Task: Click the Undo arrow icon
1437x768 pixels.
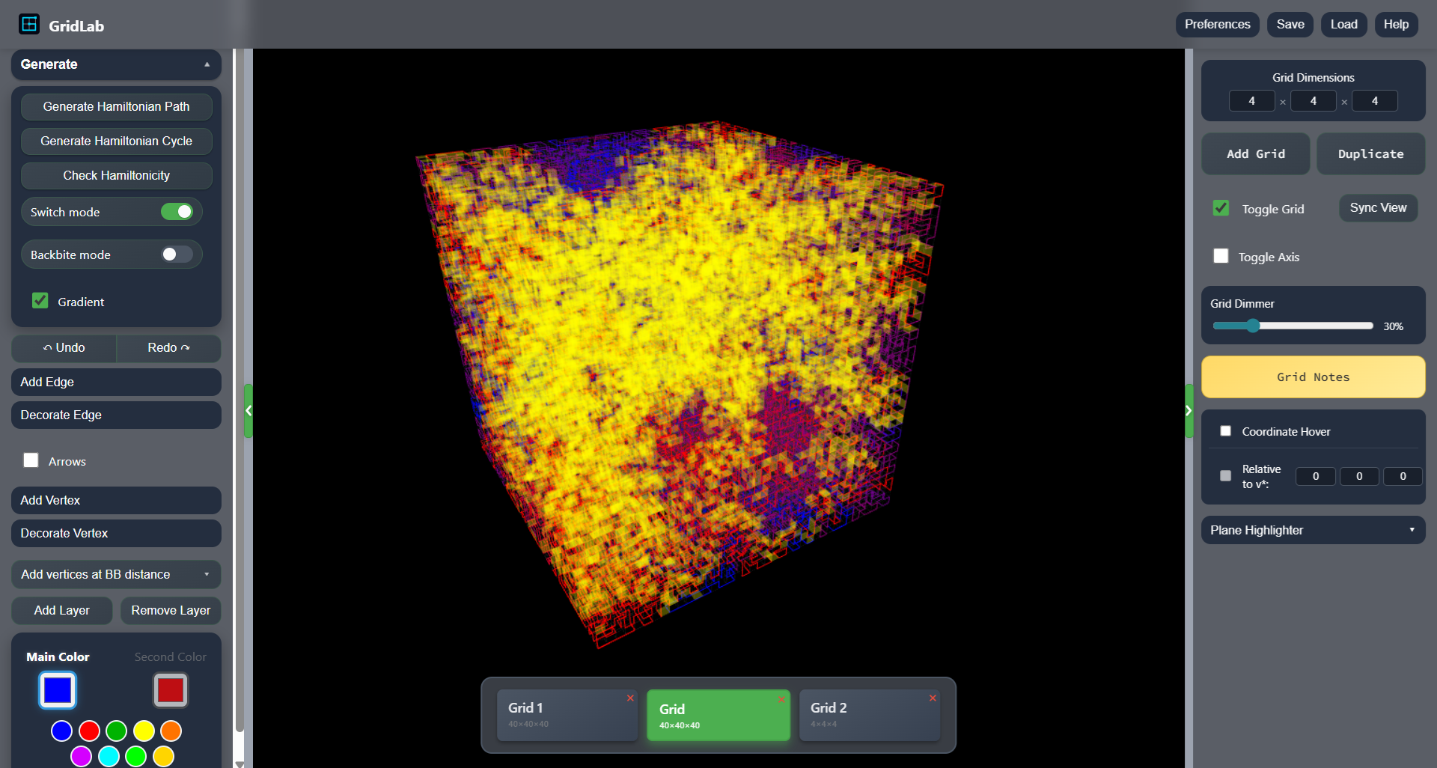Action: click(48, 347)
